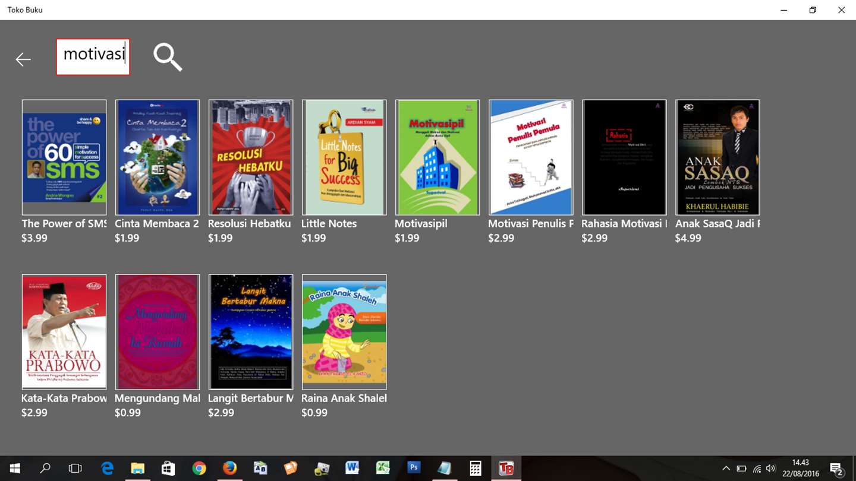Click the $3.99 price of The Power of SMS
This screenshot has width=856, height=481.
34,238
